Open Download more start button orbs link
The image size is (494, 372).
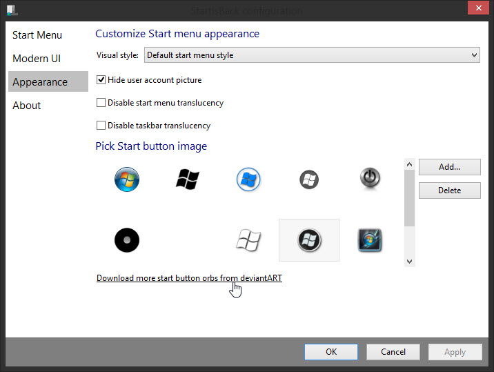pyautogui.click(x=189, y=278)
